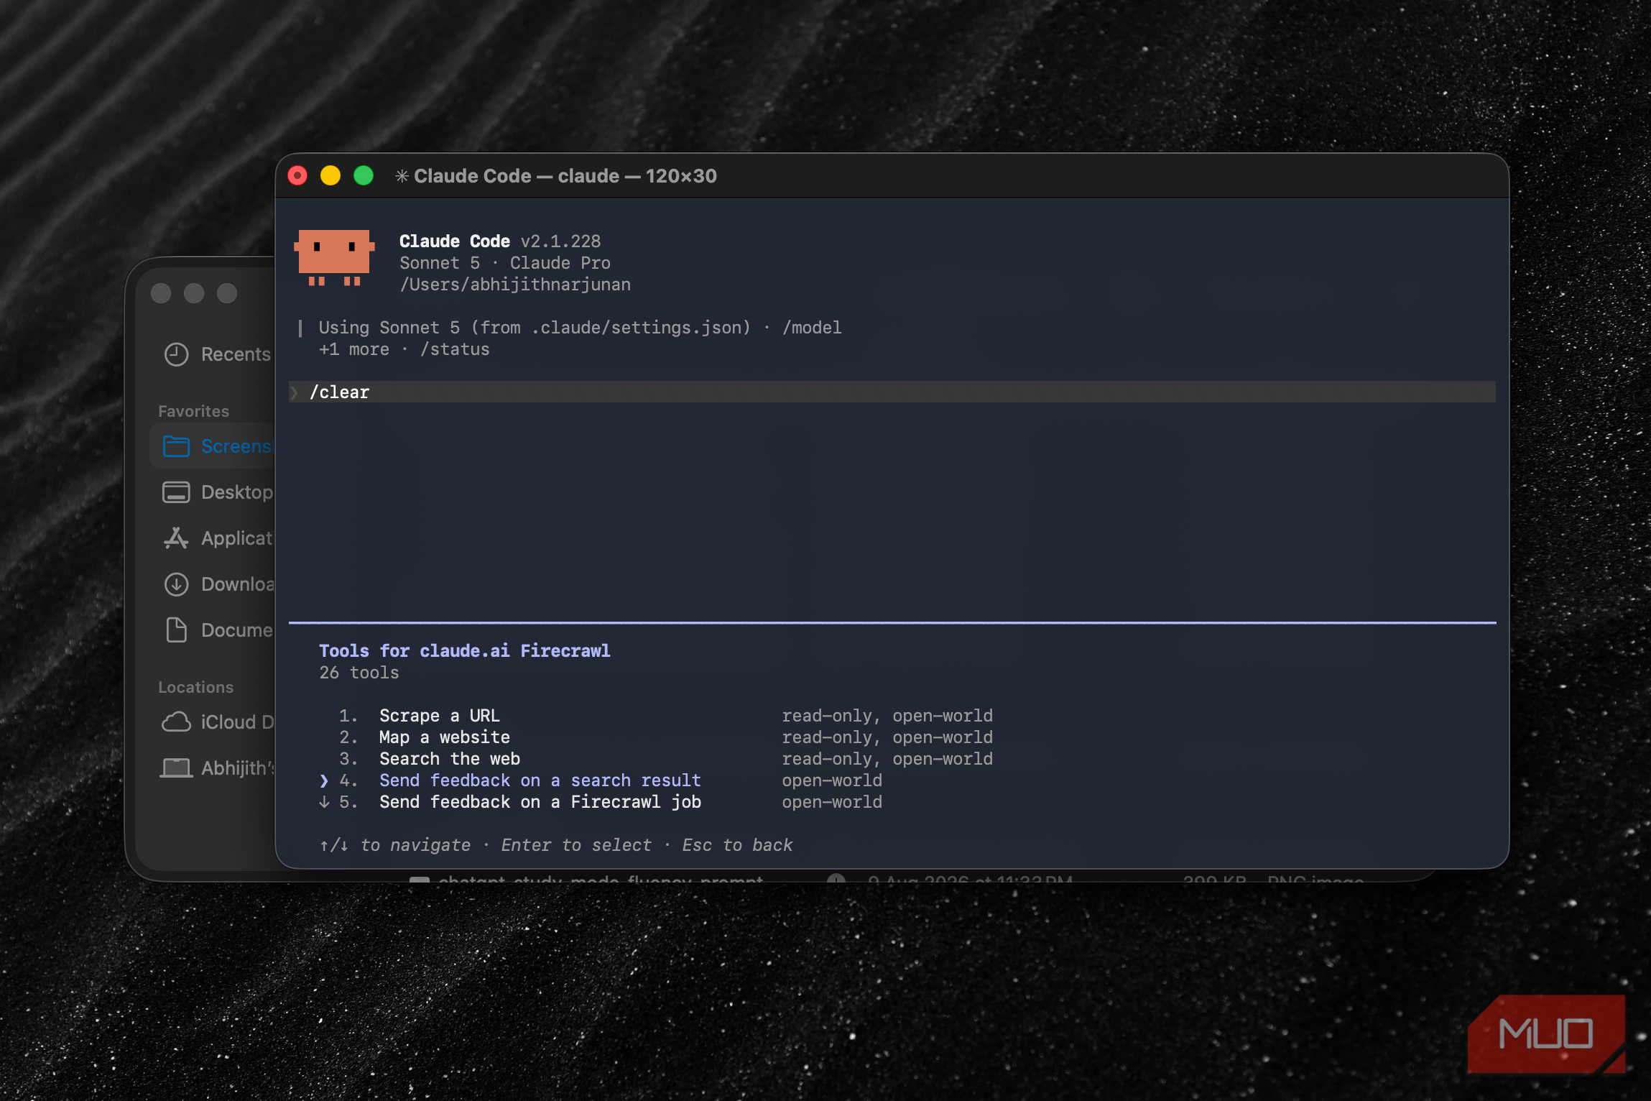Screen dimensions: 1651x1101
Task: Click read-only, open-world label for Search the web
Action: [887, 759]
